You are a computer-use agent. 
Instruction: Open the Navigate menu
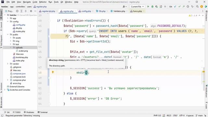click(27, 2)
